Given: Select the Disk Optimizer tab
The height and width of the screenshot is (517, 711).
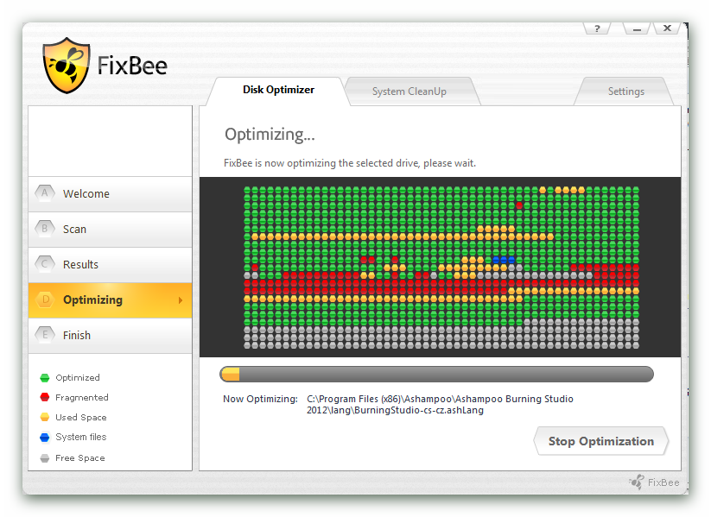Looking at the screenshot, I should click(x=278, y=90).
